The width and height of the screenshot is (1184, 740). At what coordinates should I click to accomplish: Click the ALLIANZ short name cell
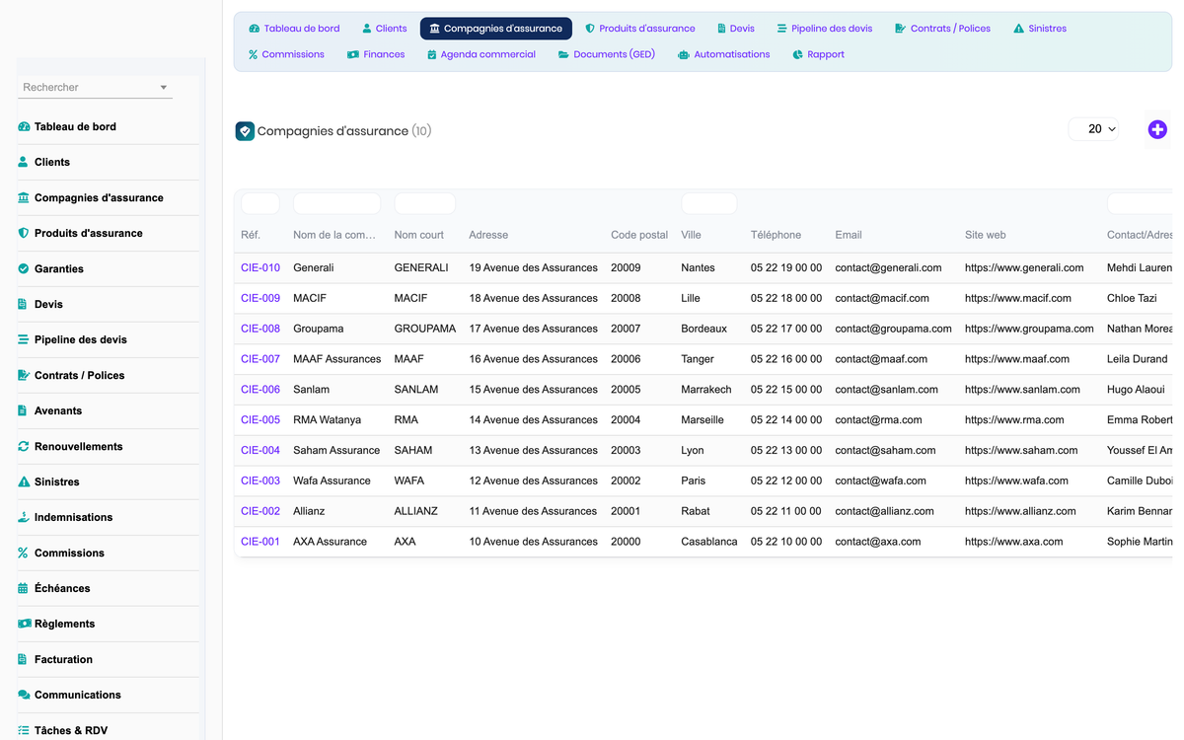click(x=415, y=511)
